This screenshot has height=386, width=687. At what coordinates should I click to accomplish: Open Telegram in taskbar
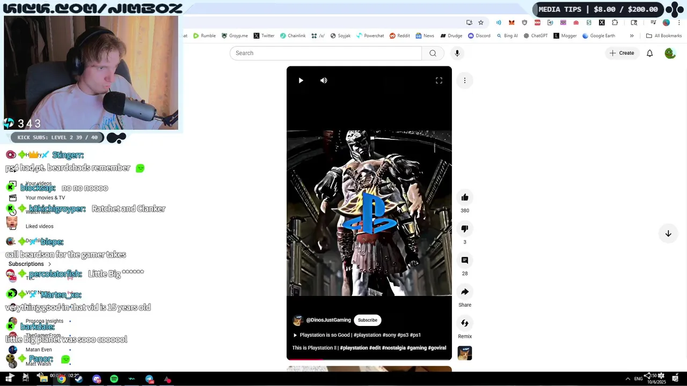click(149, 379)
